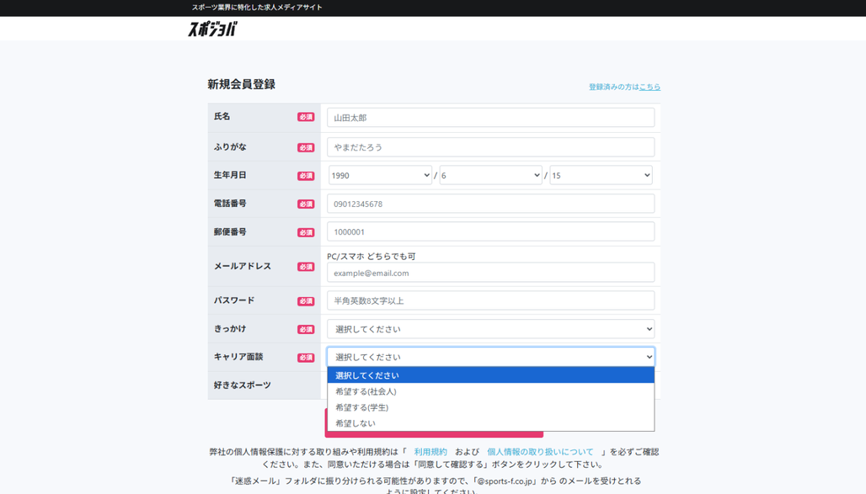Open the birth year dropdown showing 1990
This screenshot has height=494, width=866.
coord(380,175)
